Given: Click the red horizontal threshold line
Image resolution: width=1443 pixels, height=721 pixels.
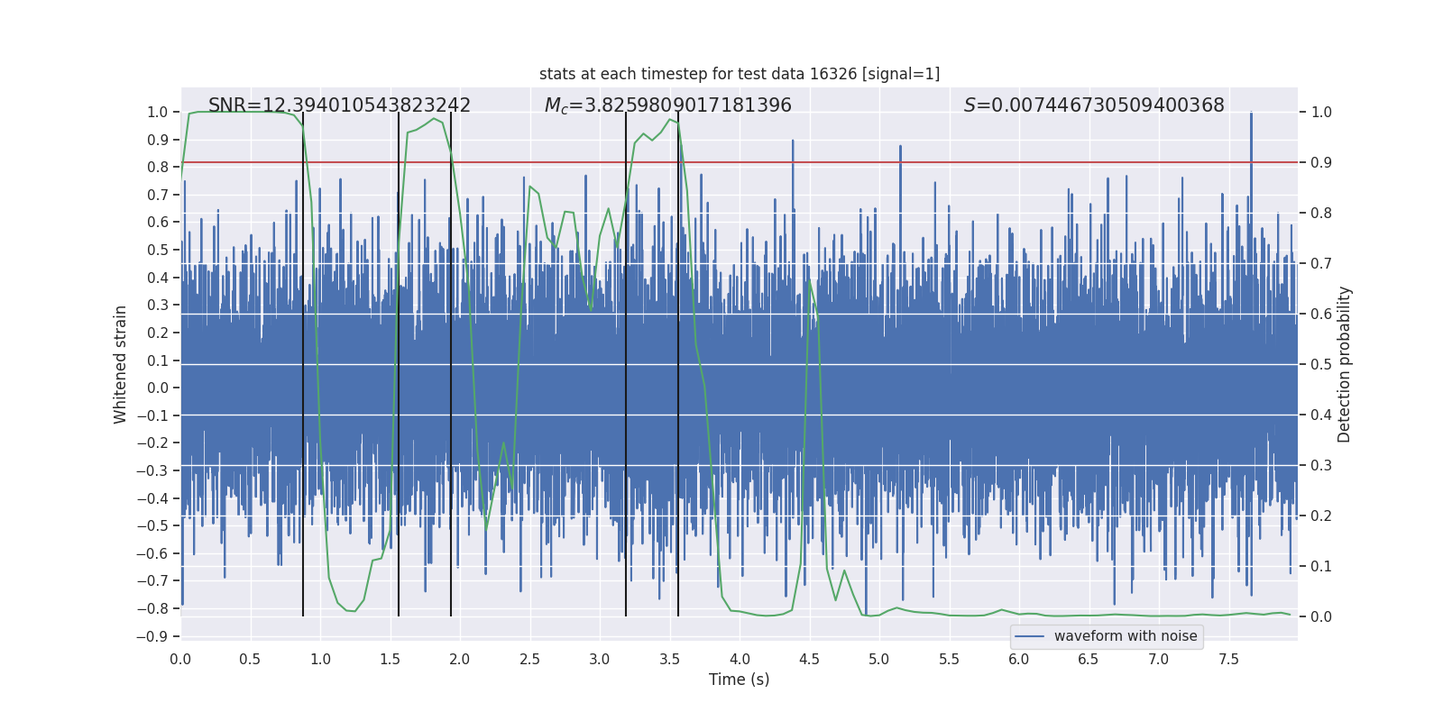Looking at the screenshot, I should (740, 162).
